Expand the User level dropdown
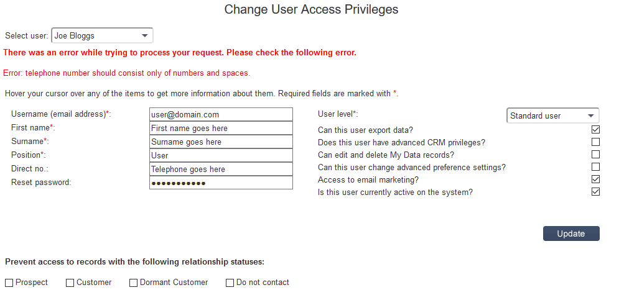Image resolution: width=624 pixels, height=290 pixels. (x=552, y=116)
